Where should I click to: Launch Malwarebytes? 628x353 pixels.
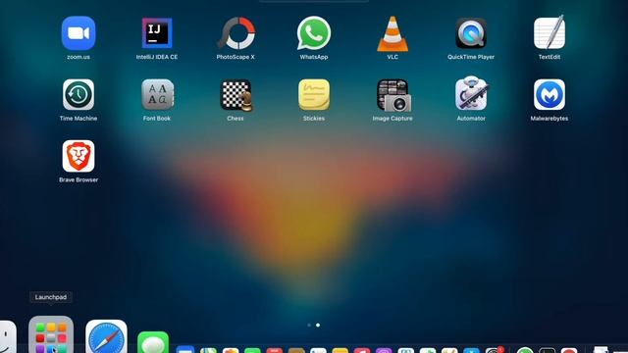(x=549, y=94)
